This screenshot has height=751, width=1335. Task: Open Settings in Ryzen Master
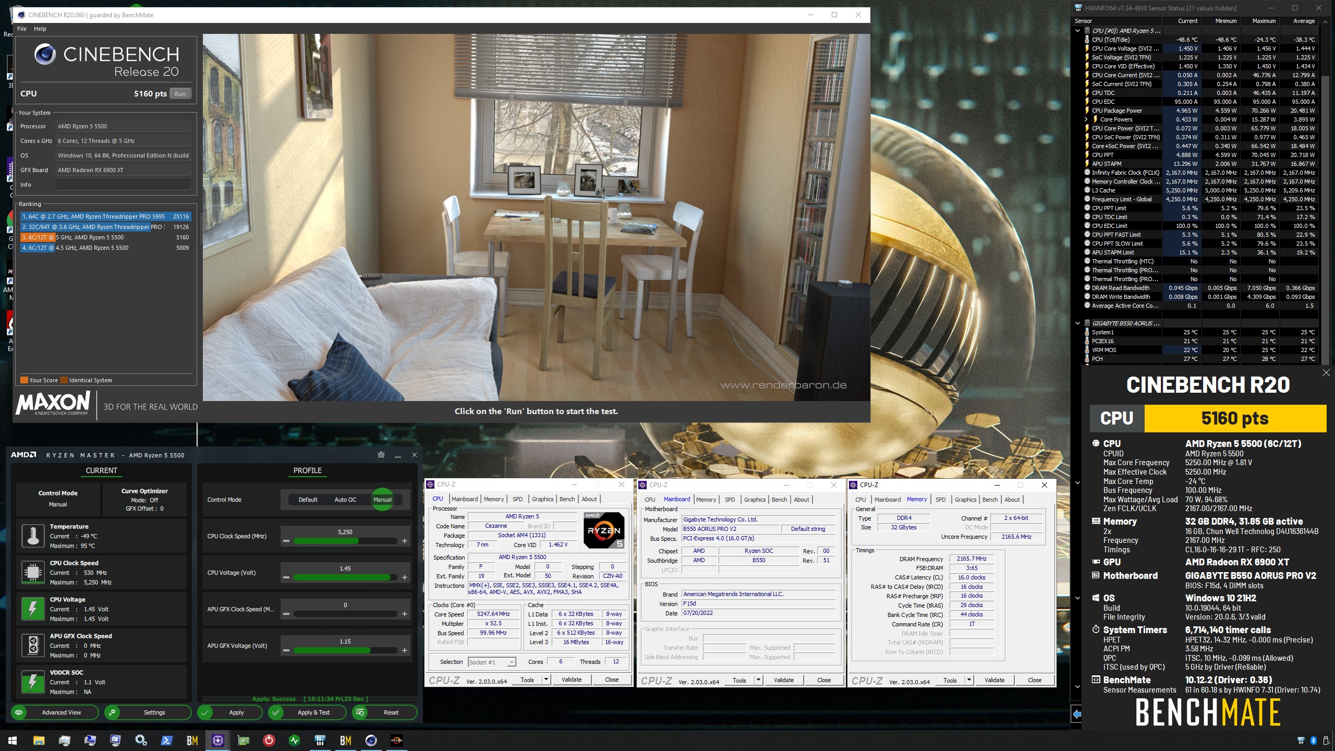pos(148,712)
